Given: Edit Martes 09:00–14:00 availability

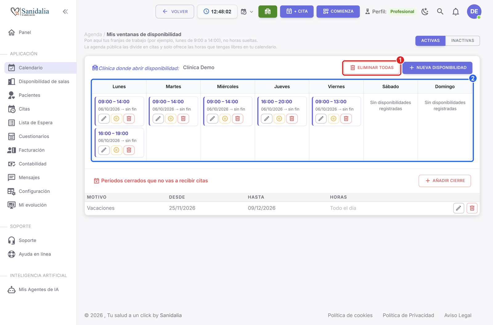Looking at the screenshot, I should pos(158,119).
